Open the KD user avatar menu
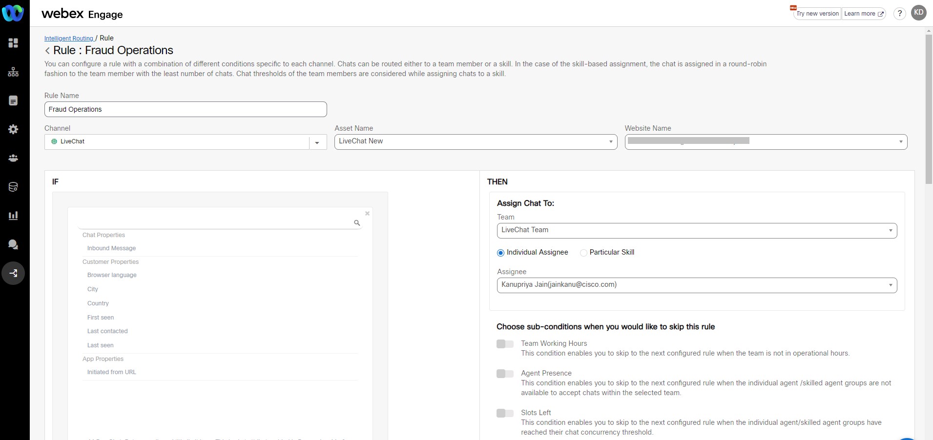This screenshot has width=933, height=440. tap(919, 13)
